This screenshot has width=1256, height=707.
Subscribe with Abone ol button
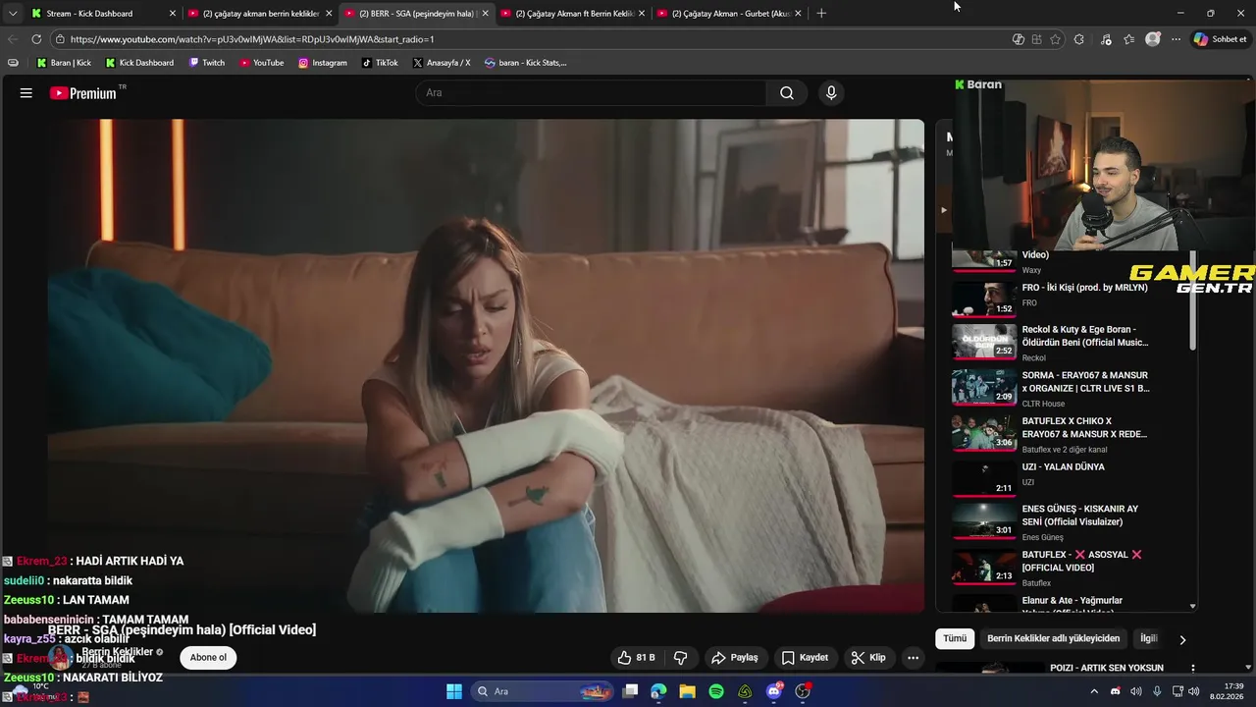pyautogui.click(x=208, y=658)
